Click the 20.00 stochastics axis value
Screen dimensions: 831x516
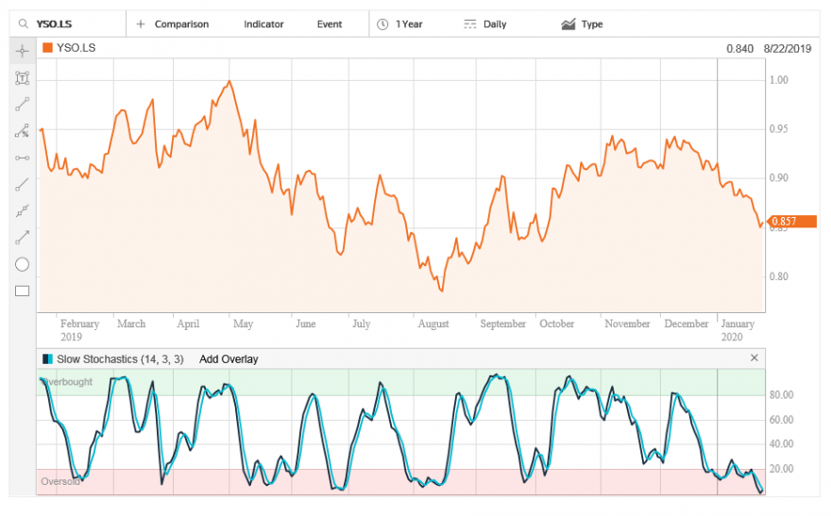pos(781,469)
